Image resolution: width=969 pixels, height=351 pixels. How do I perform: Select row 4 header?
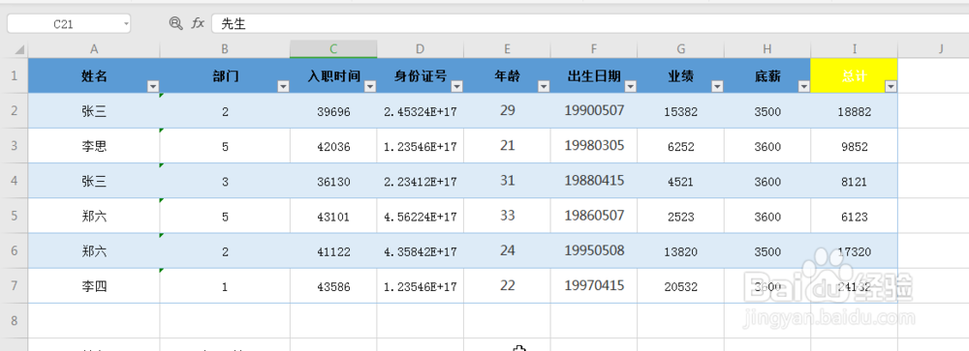pos(15,181)
